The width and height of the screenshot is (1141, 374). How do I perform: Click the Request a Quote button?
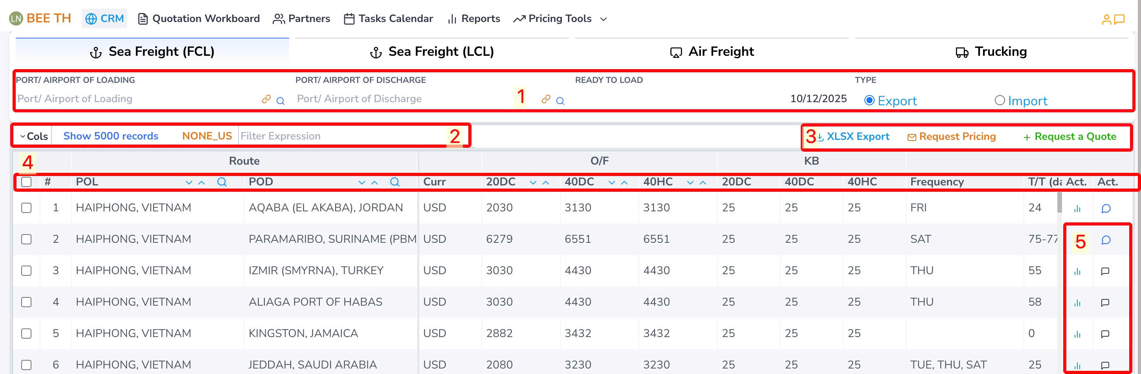(1069, 136)
